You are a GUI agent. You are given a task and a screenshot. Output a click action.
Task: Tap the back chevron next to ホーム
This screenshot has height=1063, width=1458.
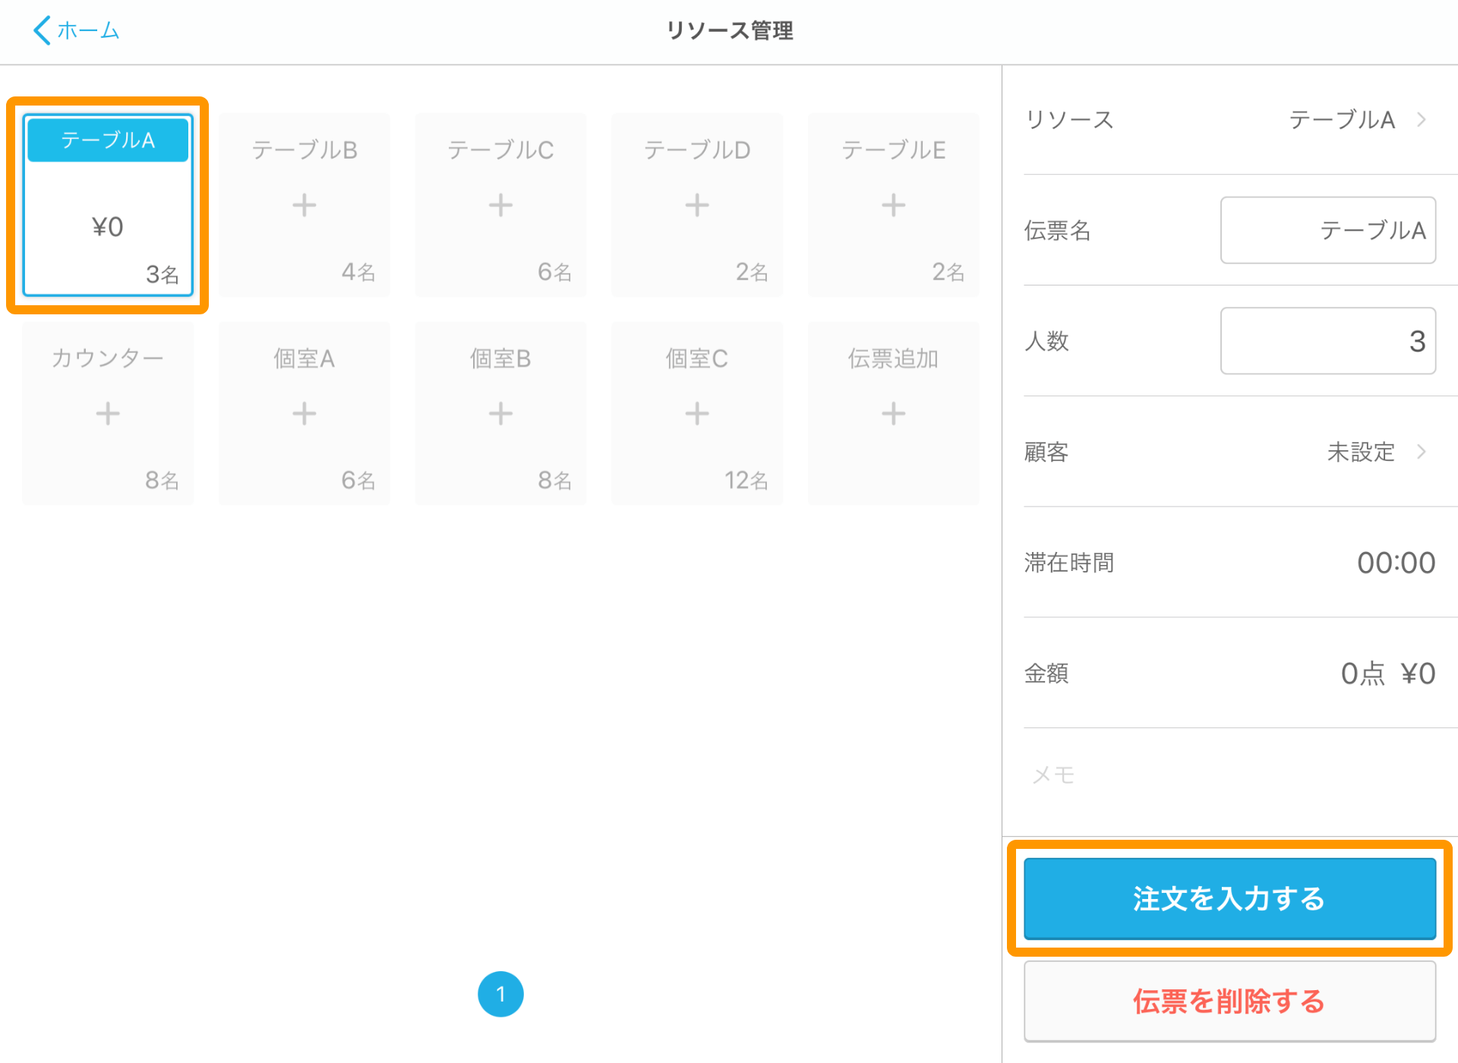tap(41, 30)
